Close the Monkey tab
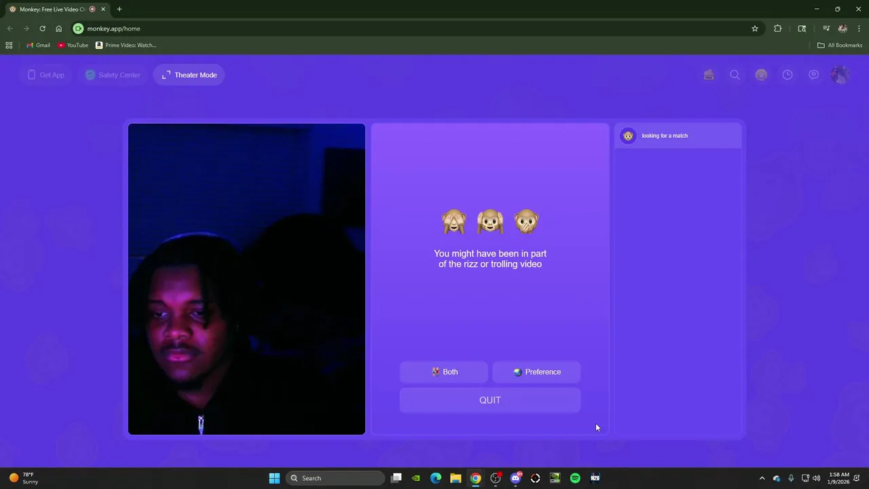 click(x=103, y=10)
